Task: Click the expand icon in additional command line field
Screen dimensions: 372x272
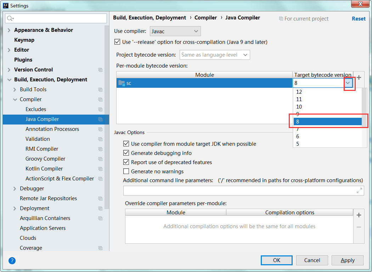Action: coord(360,191)
